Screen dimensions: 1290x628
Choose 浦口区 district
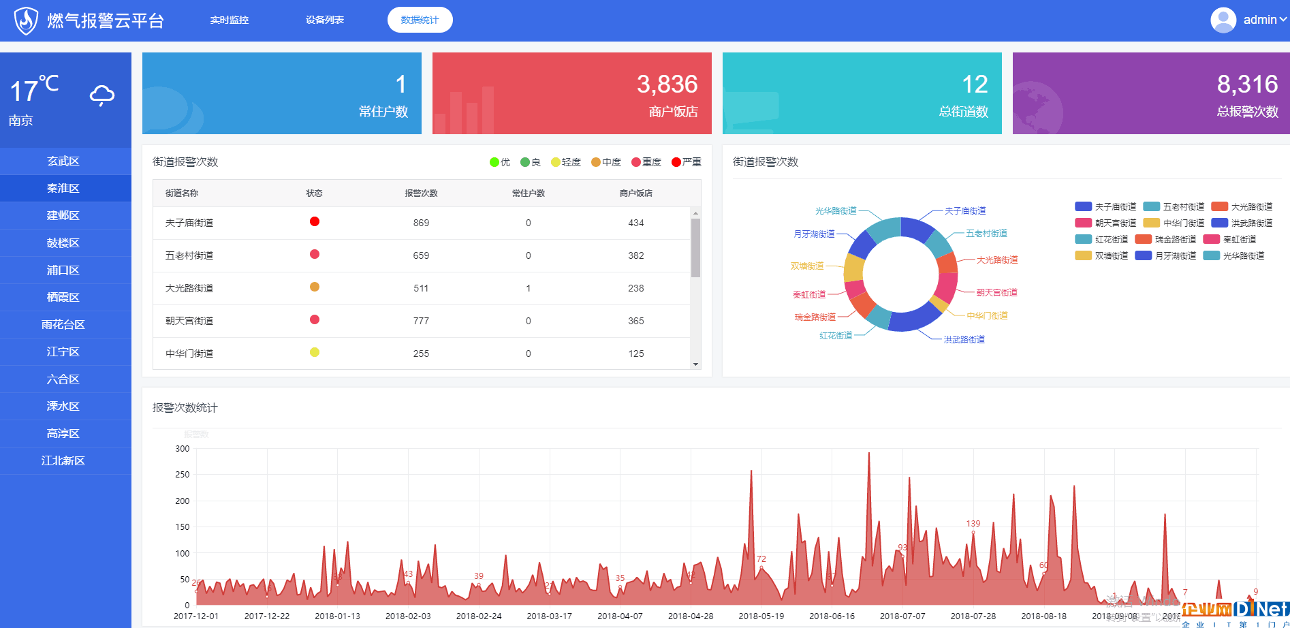65,270
